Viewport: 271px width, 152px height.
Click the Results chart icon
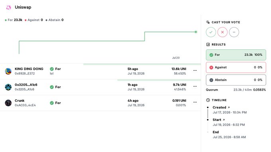(208, 45)
